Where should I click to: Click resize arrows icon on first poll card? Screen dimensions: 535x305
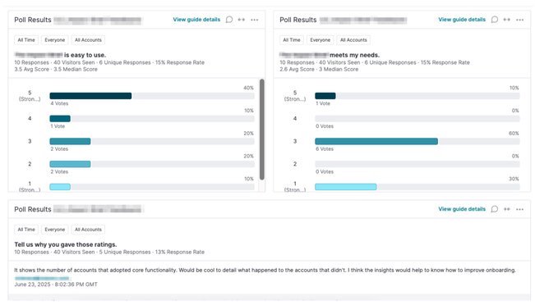click(x=242, y=20)
